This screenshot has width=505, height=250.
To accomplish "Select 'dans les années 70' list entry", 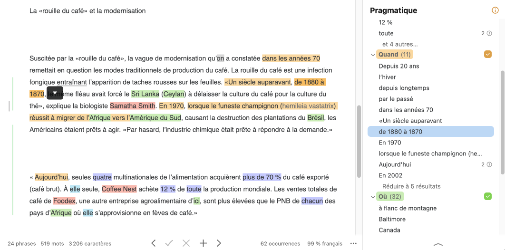I will pyautogui.click(x=406, y=110).
